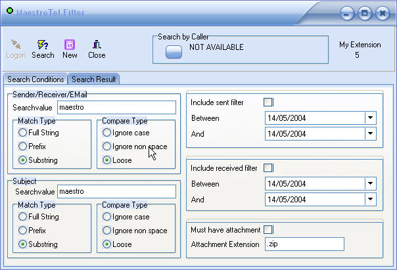Click the received filter And date text 14/05/2004
Viewport: 397px width, 270px height.
click(x=287, y=200)
